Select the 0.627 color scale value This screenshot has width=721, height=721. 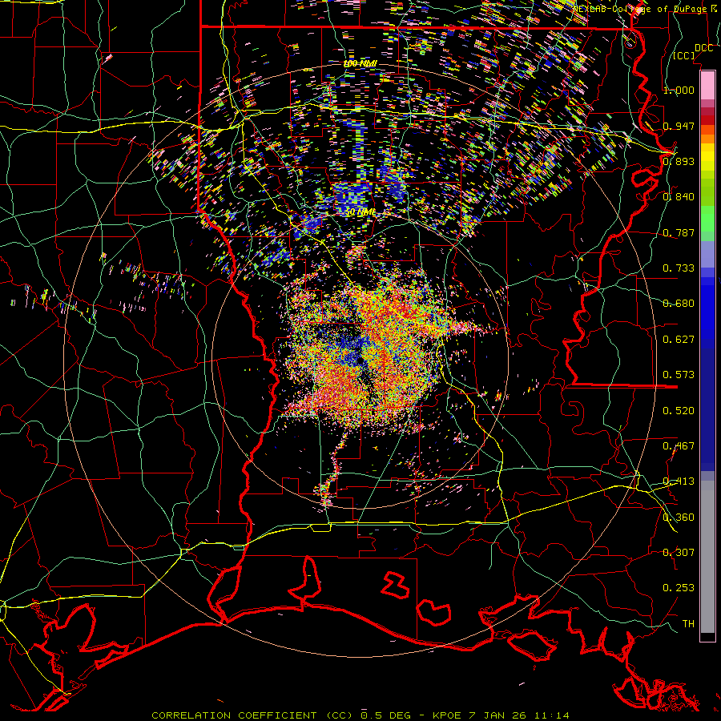(x=679, y=340)
